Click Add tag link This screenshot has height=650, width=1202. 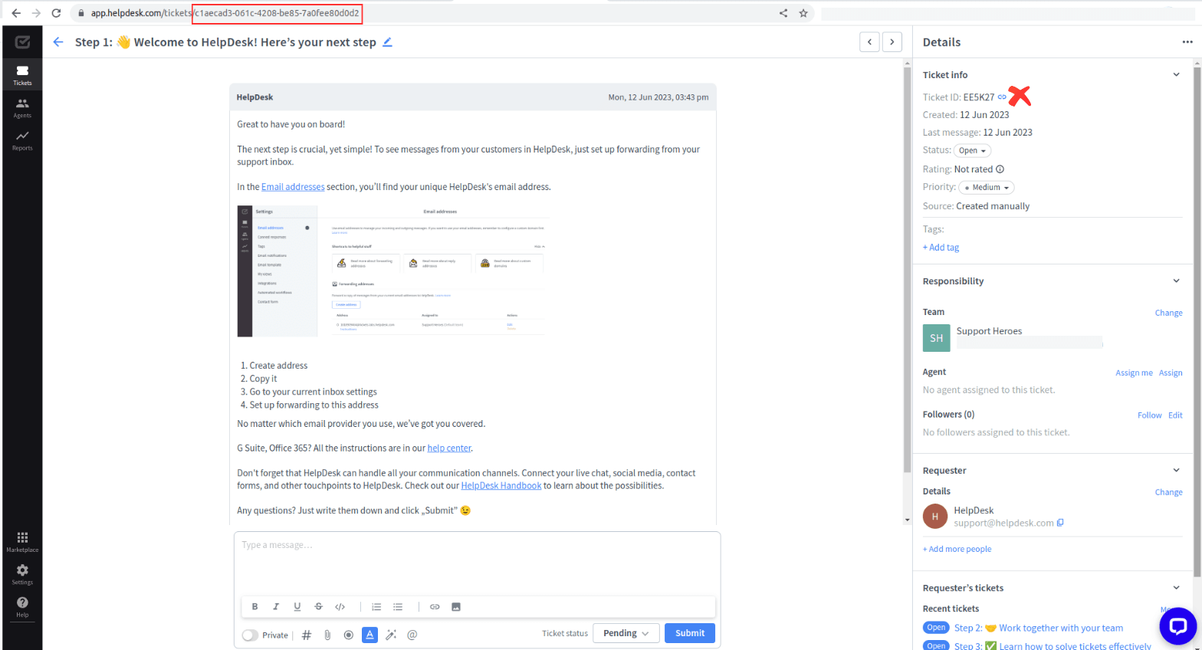tap(941, 248)
